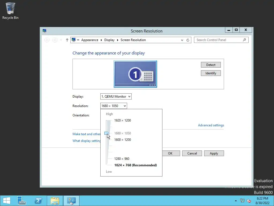Click the resolution slider thumb
Image resolution: width=274 pixels, height=206 pixels.
[106, 133]
